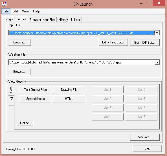The width and height of the screenshot is (167, 156).
Task: Click the Weather File path field
Action: click(x=82, y=62)
